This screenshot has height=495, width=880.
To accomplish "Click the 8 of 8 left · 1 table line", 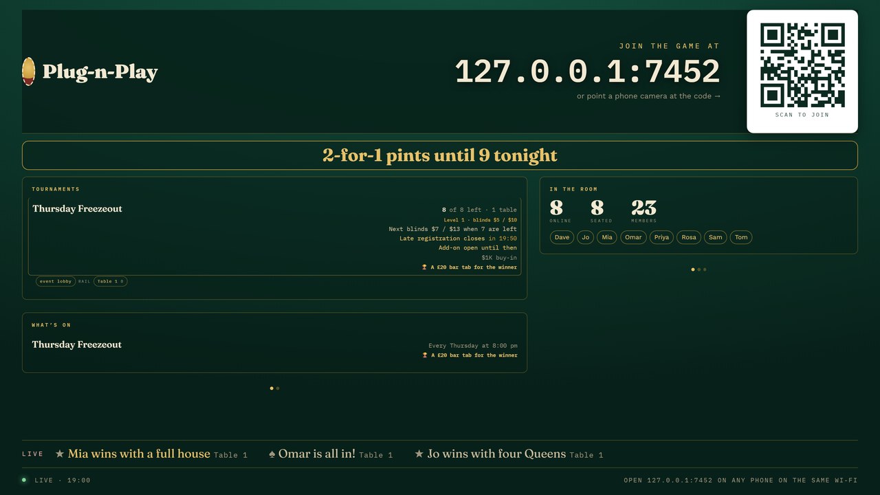I will click(x=479, y=210).
